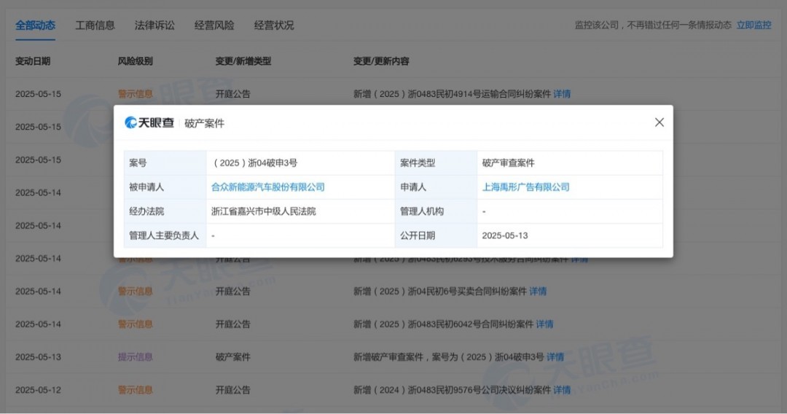
Task: Click 开庭公告 type in 浙0483民初9576号 row
Action: coord(233,390)
